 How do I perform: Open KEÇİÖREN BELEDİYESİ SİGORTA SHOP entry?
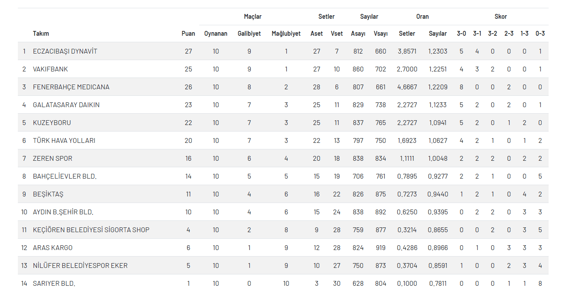[x=91, y=230]
